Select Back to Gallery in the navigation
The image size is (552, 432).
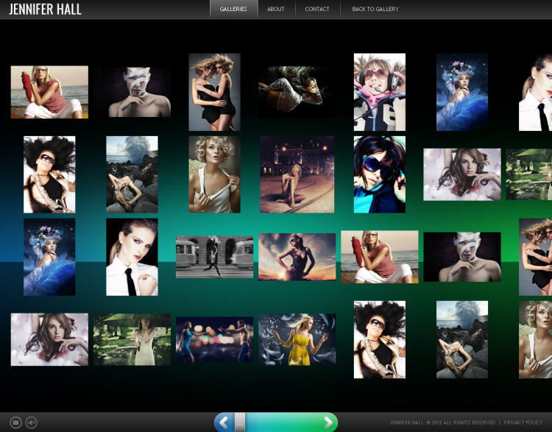point(375,9)
